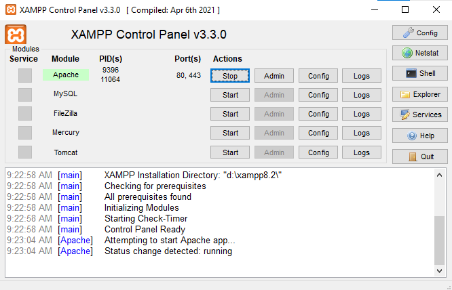Screen dimensions: 452x290
Task: Click the orange XAMPP logo in the panel
Action: [x=16, y=35]
